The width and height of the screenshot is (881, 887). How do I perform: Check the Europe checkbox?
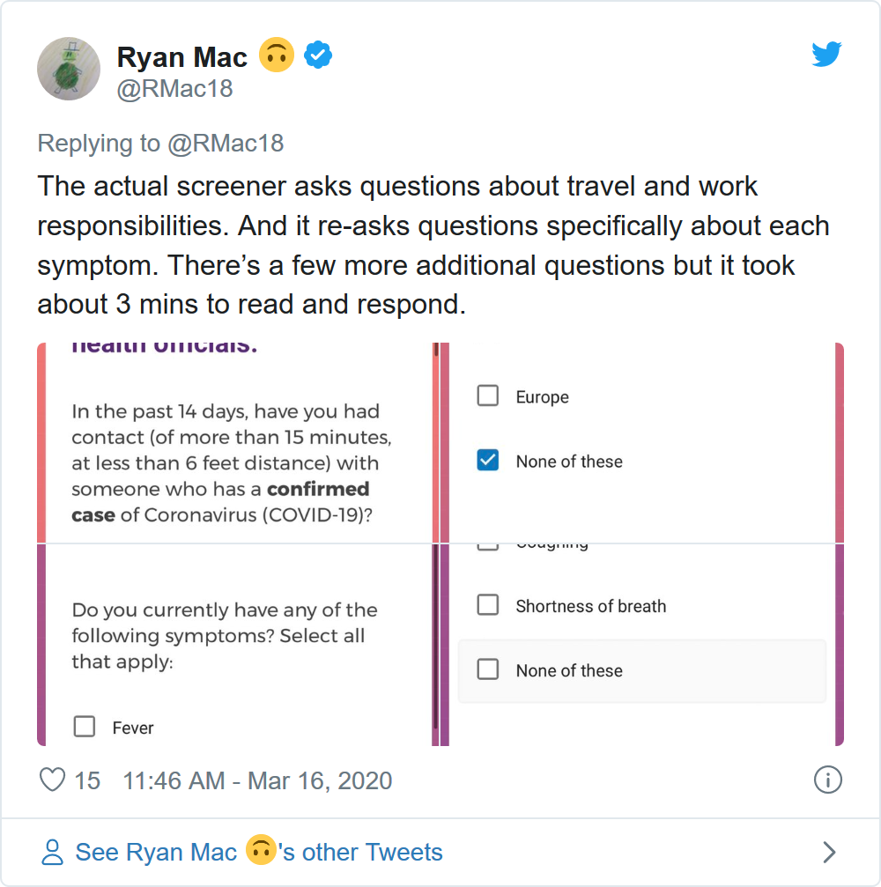coord(487,395)
